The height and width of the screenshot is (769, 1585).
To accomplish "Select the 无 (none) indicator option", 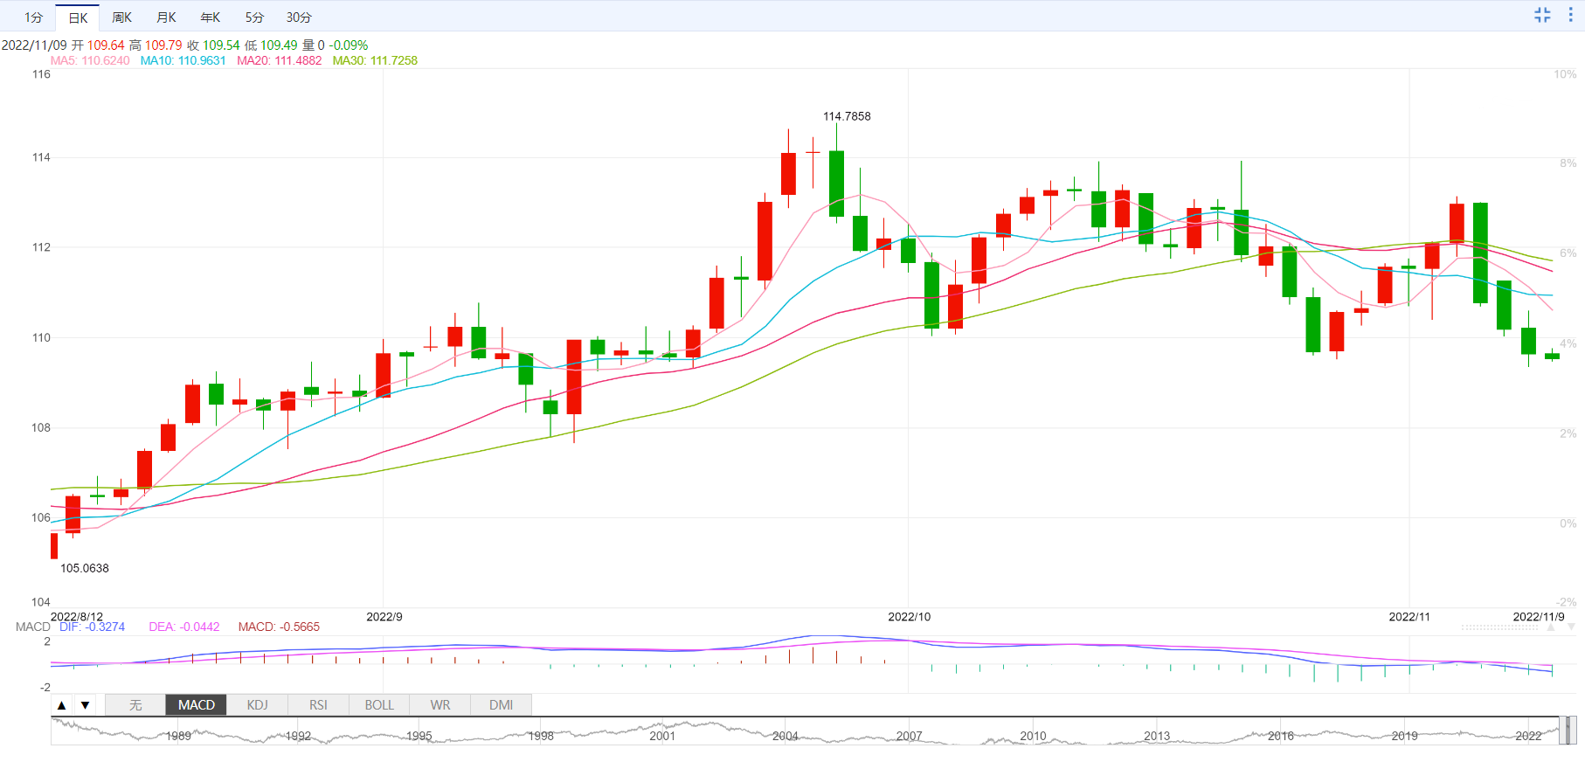I will tap(135, 705).
